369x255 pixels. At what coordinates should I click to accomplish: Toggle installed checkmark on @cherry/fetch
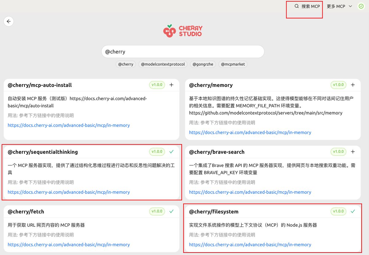pos(172,211)
